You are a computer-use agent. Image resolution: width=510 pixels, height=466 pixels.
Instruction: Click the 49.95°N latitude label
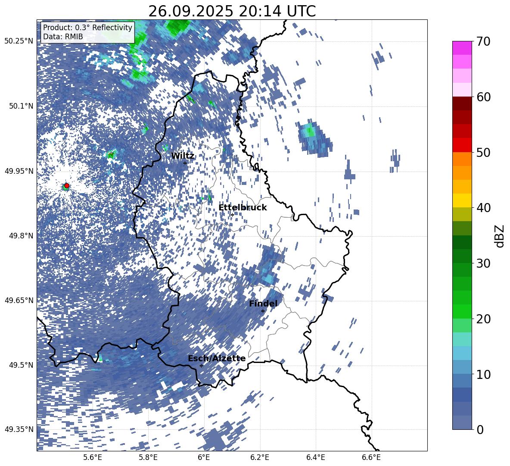19,171
